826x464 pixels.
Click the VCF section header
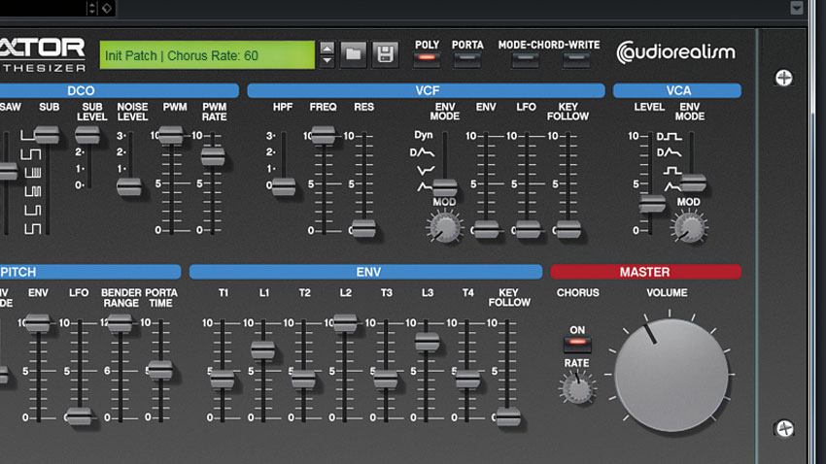click(x=427, y=90)
